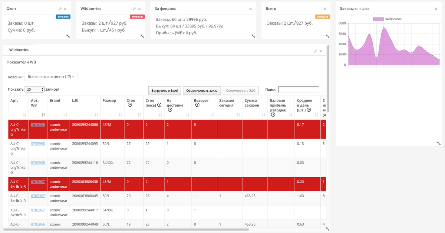
Task: Show help icon for Валовая прибыль column
Action: [273, 114]
